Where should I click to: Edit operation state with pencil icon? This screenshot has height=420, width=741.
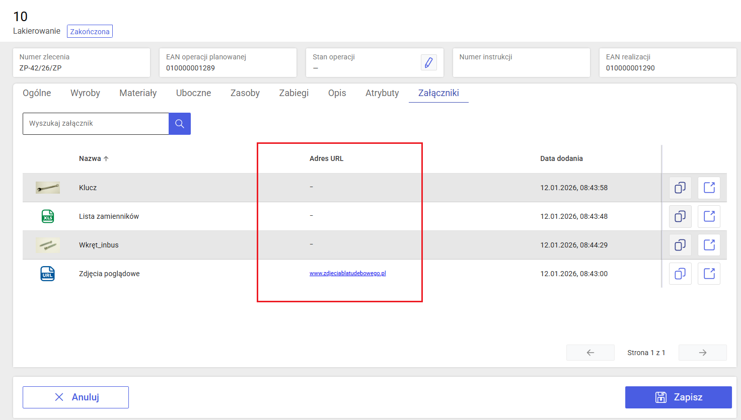pos(429,62)
